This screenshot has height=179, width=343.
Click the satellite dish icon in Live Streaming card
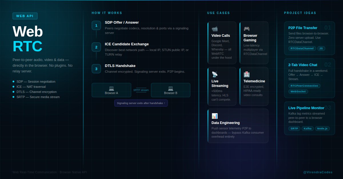[215, 74]
